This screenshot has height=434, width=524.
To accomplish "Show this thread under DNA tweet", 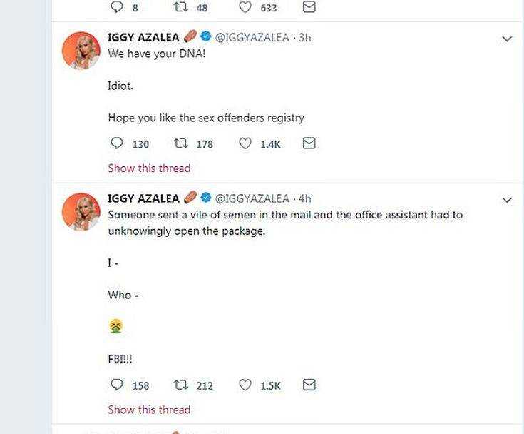I will click(149, 168).
